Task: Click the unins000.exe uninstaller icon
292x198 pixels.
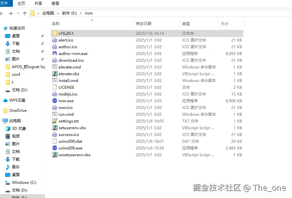Action: coord(55,148)
